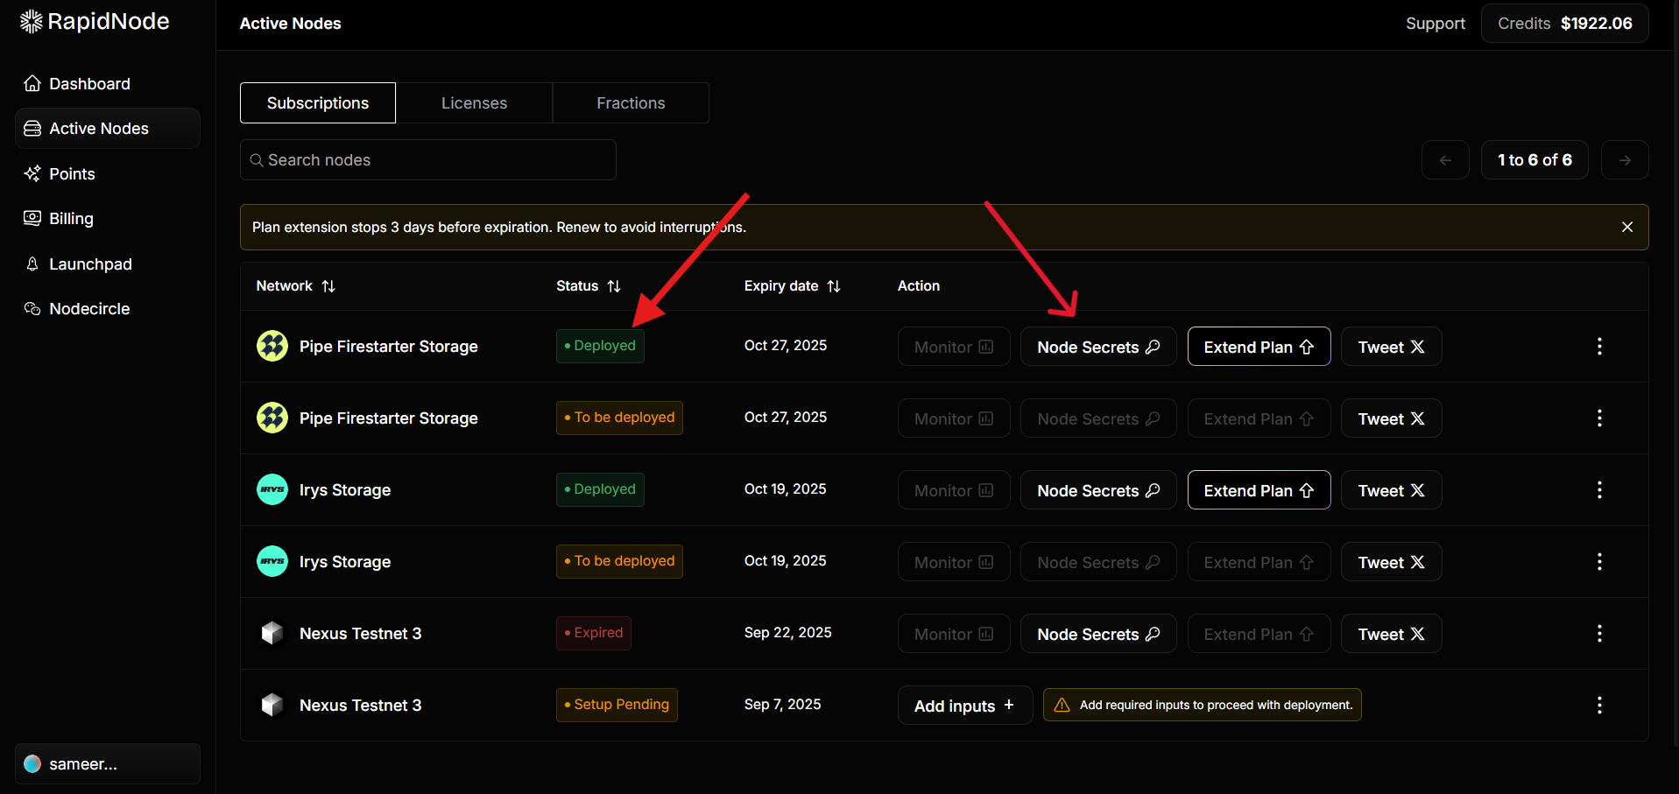1679x794 pixels.
Task: Open Launchpad in the sidebar
Action: click(x=90, y=264)
